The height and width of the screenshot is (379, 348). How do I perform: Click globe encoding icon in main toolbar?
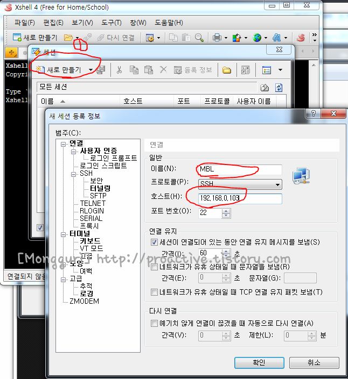point(257,38)
